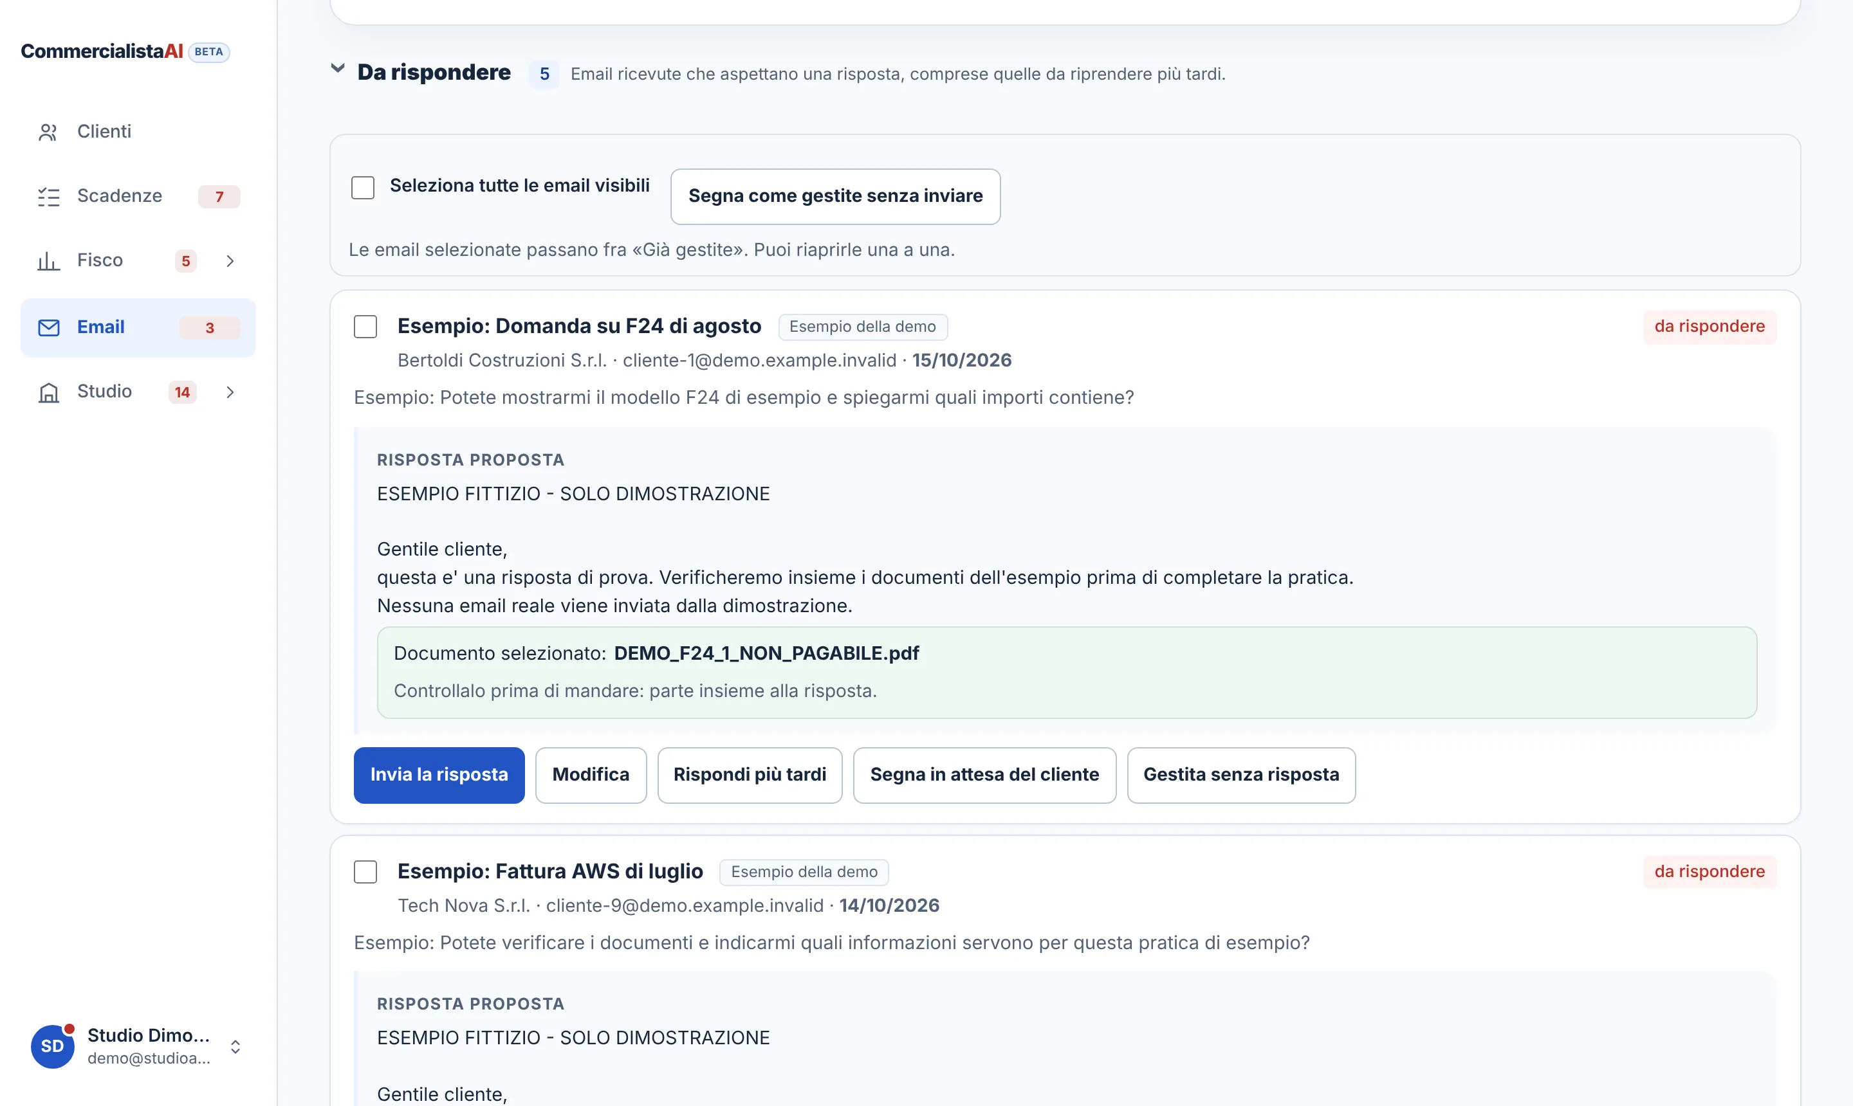This screenshot has height=1106, width=1853.
Task: Click 'Rispondi più tardi'
Action: (750, 775)
